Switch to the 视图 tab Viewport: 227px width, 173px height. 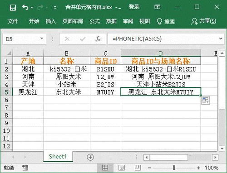pos(145,21)
